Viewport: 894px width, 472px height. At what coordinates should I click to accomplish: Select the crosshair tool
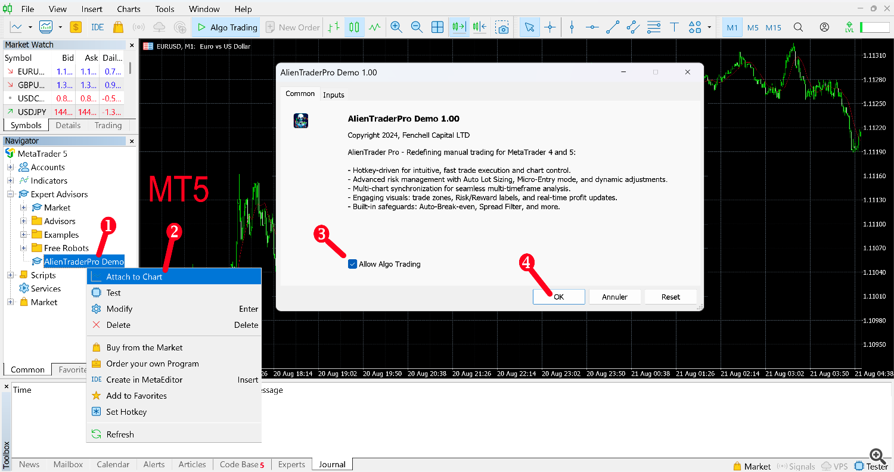(550, 27)
